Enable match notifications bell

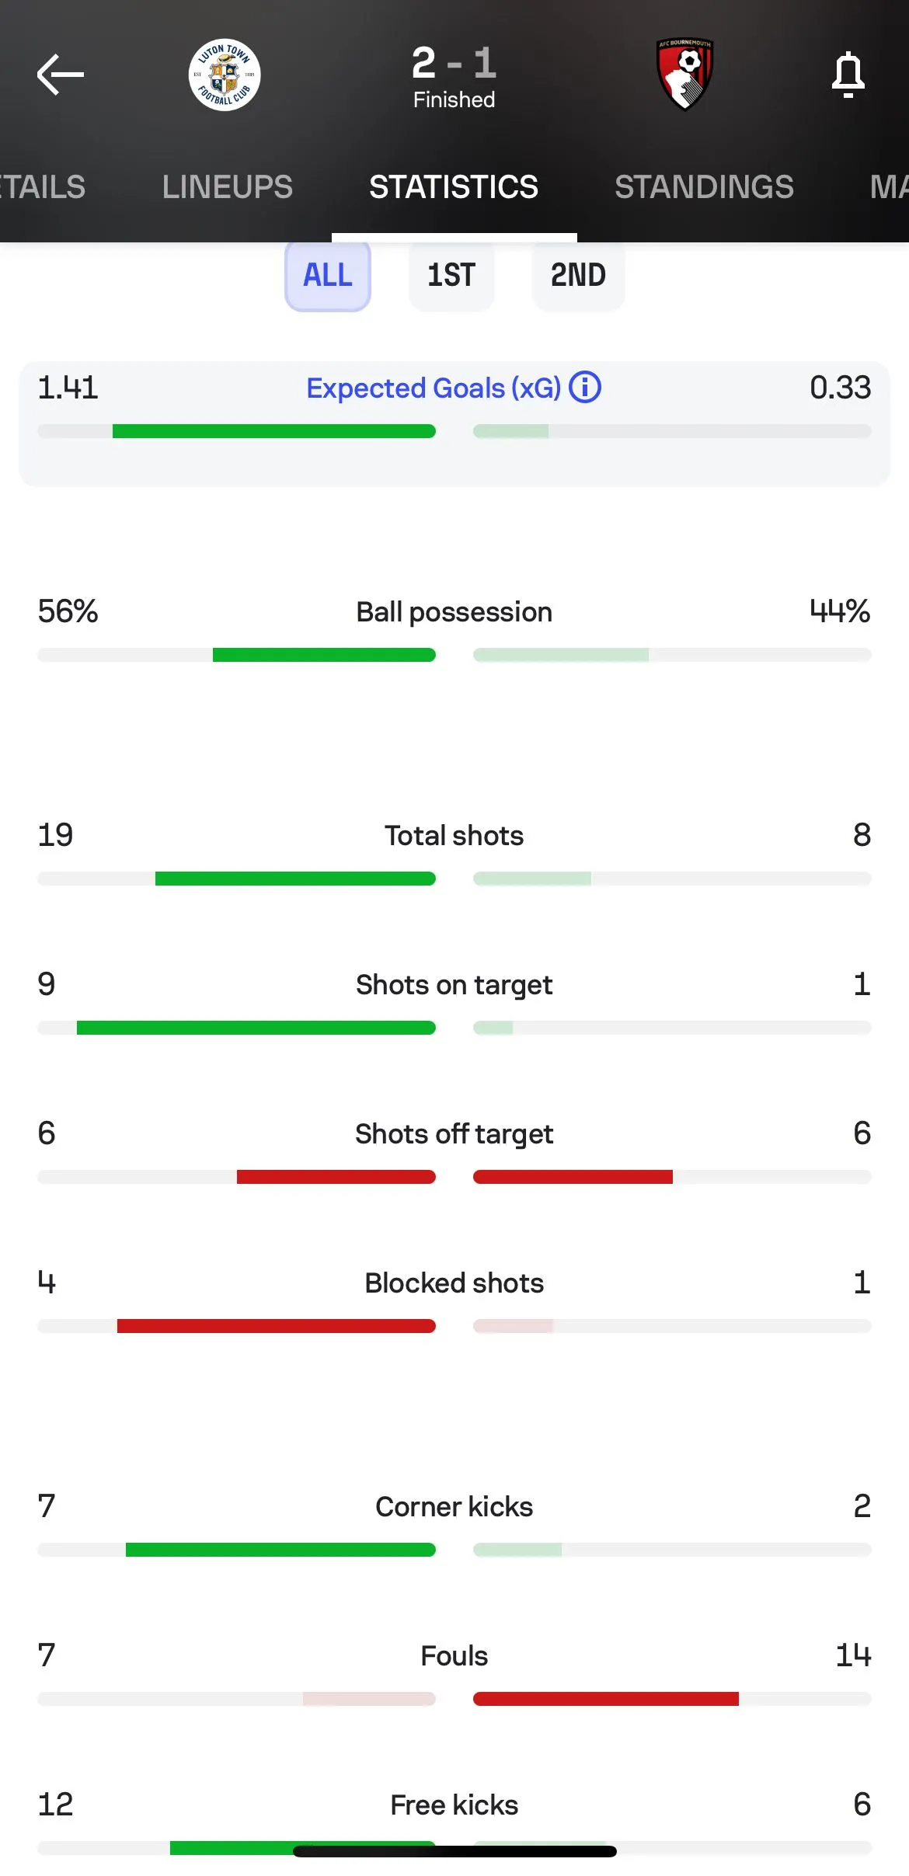pyautogui.click(x=848, y=75)
